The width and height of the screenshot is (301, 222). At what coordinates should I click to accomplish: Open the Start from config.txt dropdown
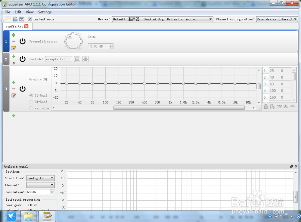click(x=40, y=178)
